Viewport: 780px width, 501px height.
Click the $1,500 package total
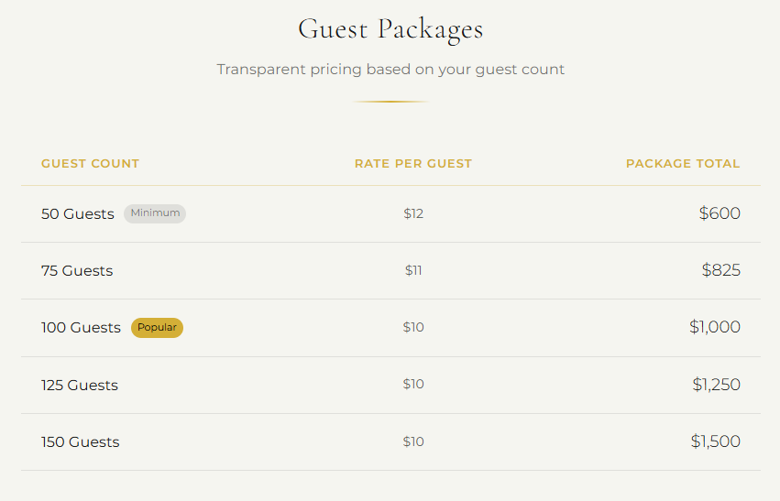(x=716, y=441)
